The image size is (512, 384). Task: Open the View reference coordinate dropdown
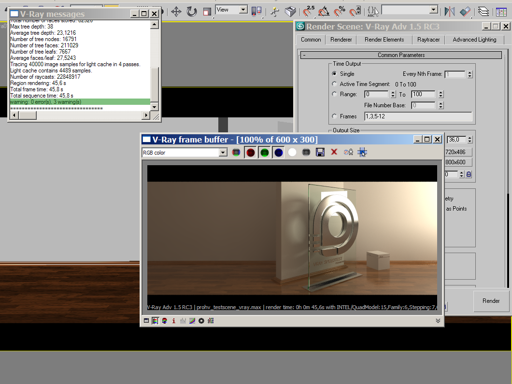243,10
